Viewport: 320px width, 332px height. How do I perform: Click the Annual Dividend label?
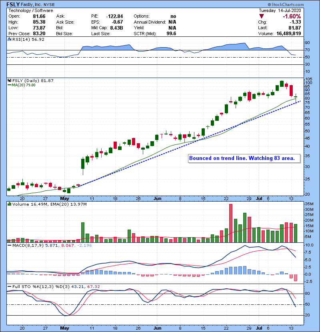(x=150, y=22)
